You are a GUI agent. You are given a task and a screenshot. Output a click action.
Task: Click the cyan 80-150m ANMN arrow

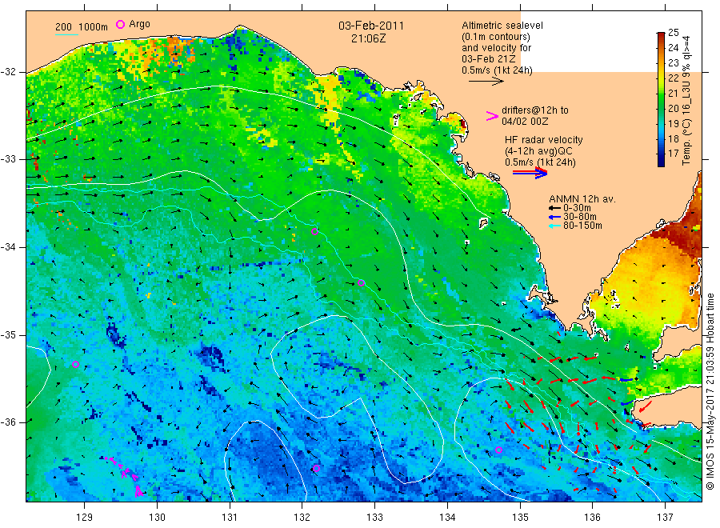point(554,226)
